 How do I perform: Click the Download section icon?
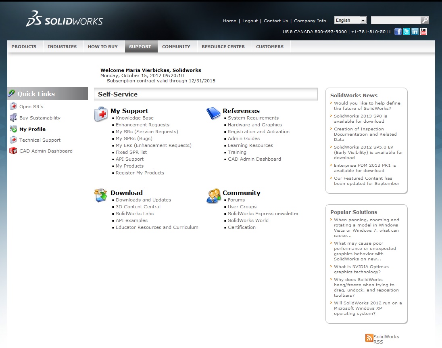click(101, 195)
